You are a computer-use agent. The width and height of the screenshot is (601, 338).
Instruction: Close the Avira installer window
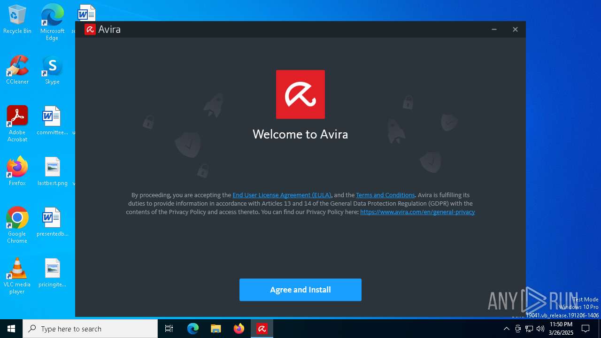tap(515, 30)
